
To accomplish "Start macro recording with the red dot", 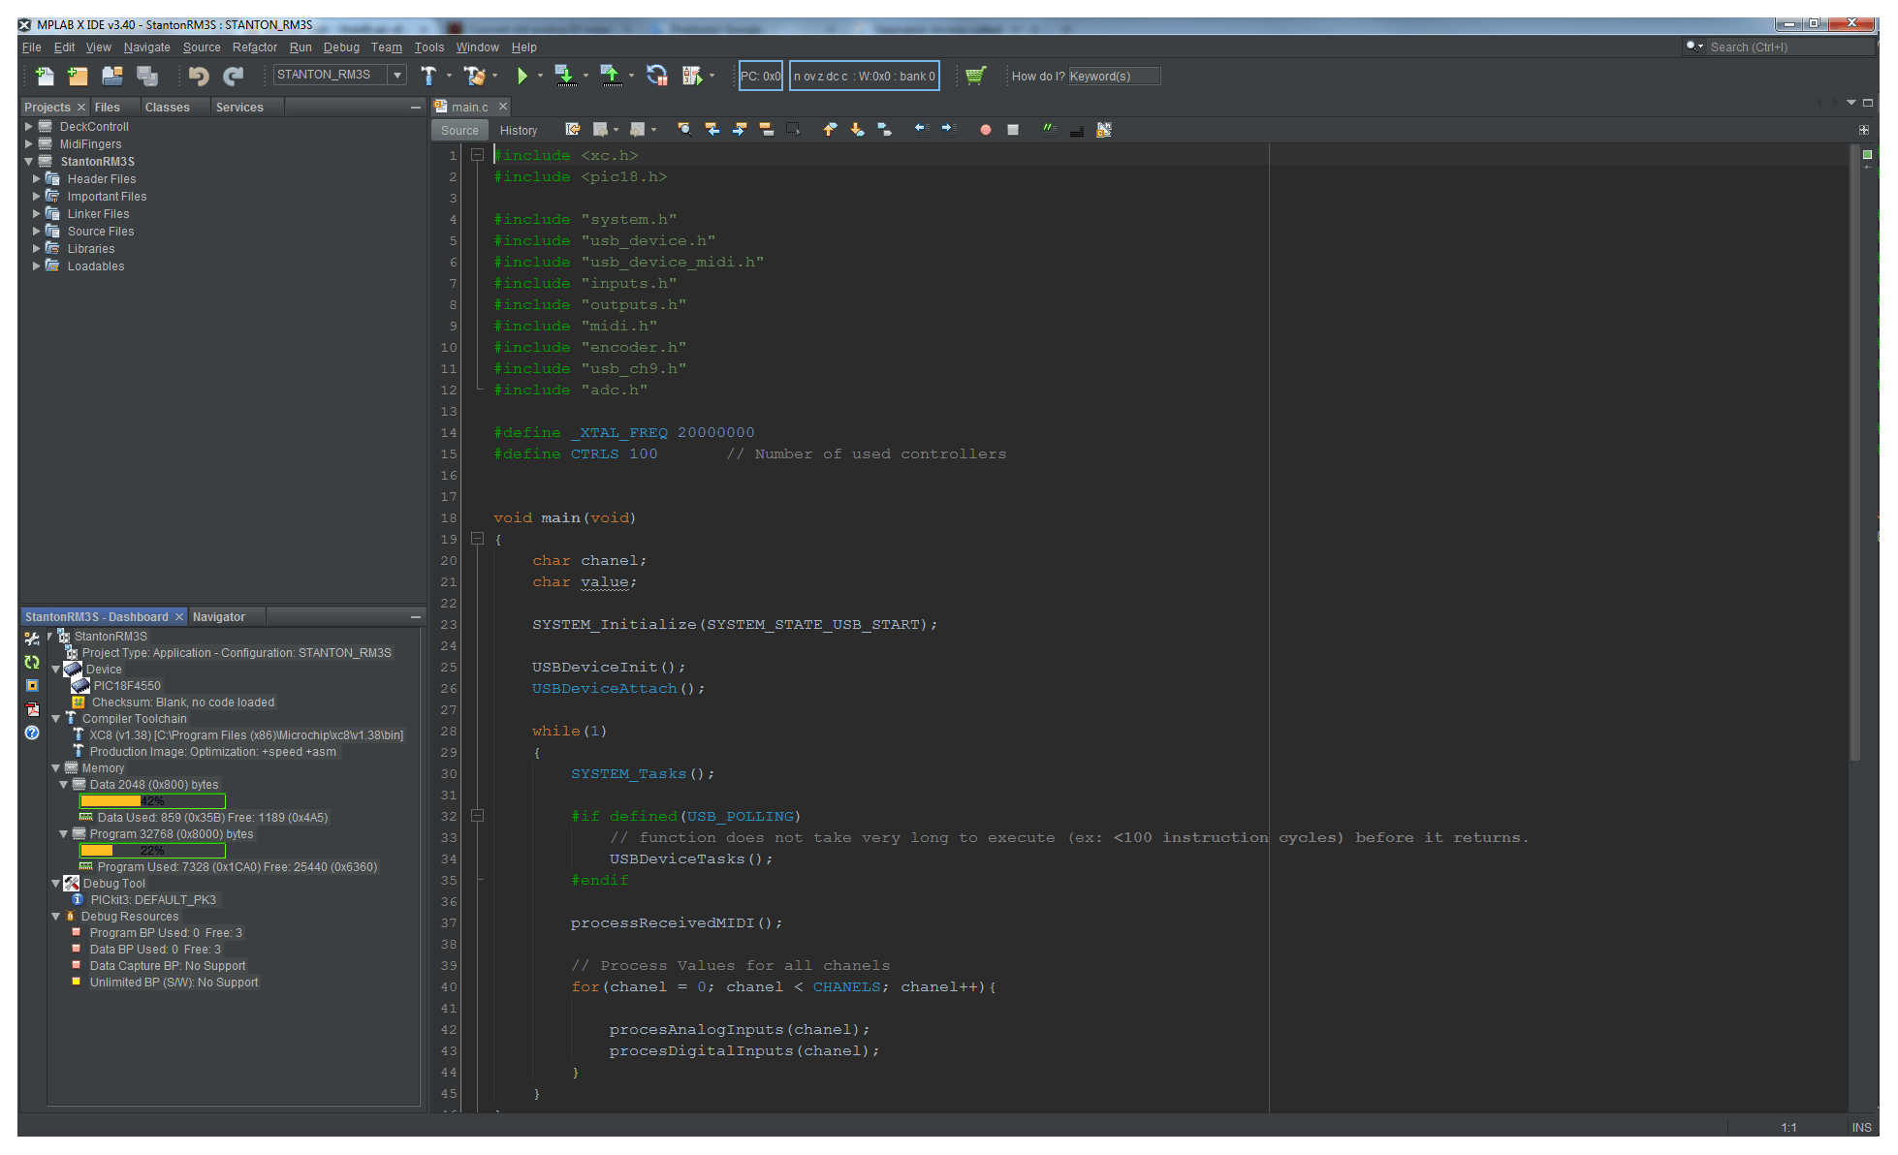I will point(985,130).
